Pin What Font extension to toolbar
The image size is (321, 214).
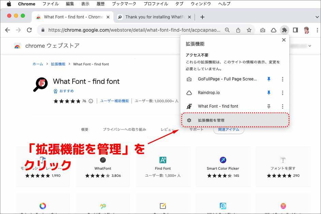(x=269, y=106)
